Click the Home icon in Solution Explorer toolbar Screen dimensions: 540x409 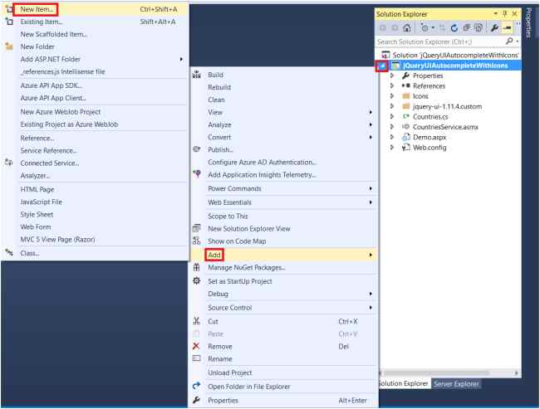click(407, 28)
